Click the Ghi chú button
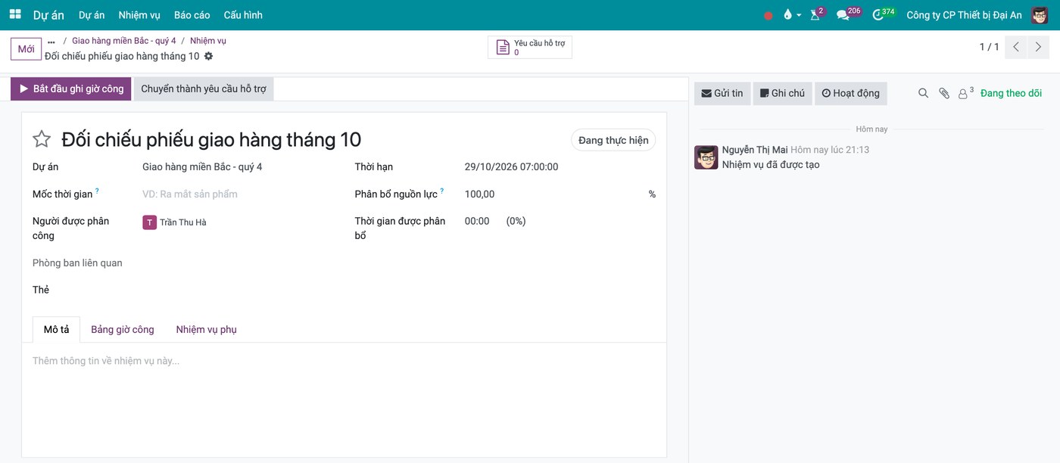Image resolution: width=1060 pixels, height=463 pixels. (782, 93)
